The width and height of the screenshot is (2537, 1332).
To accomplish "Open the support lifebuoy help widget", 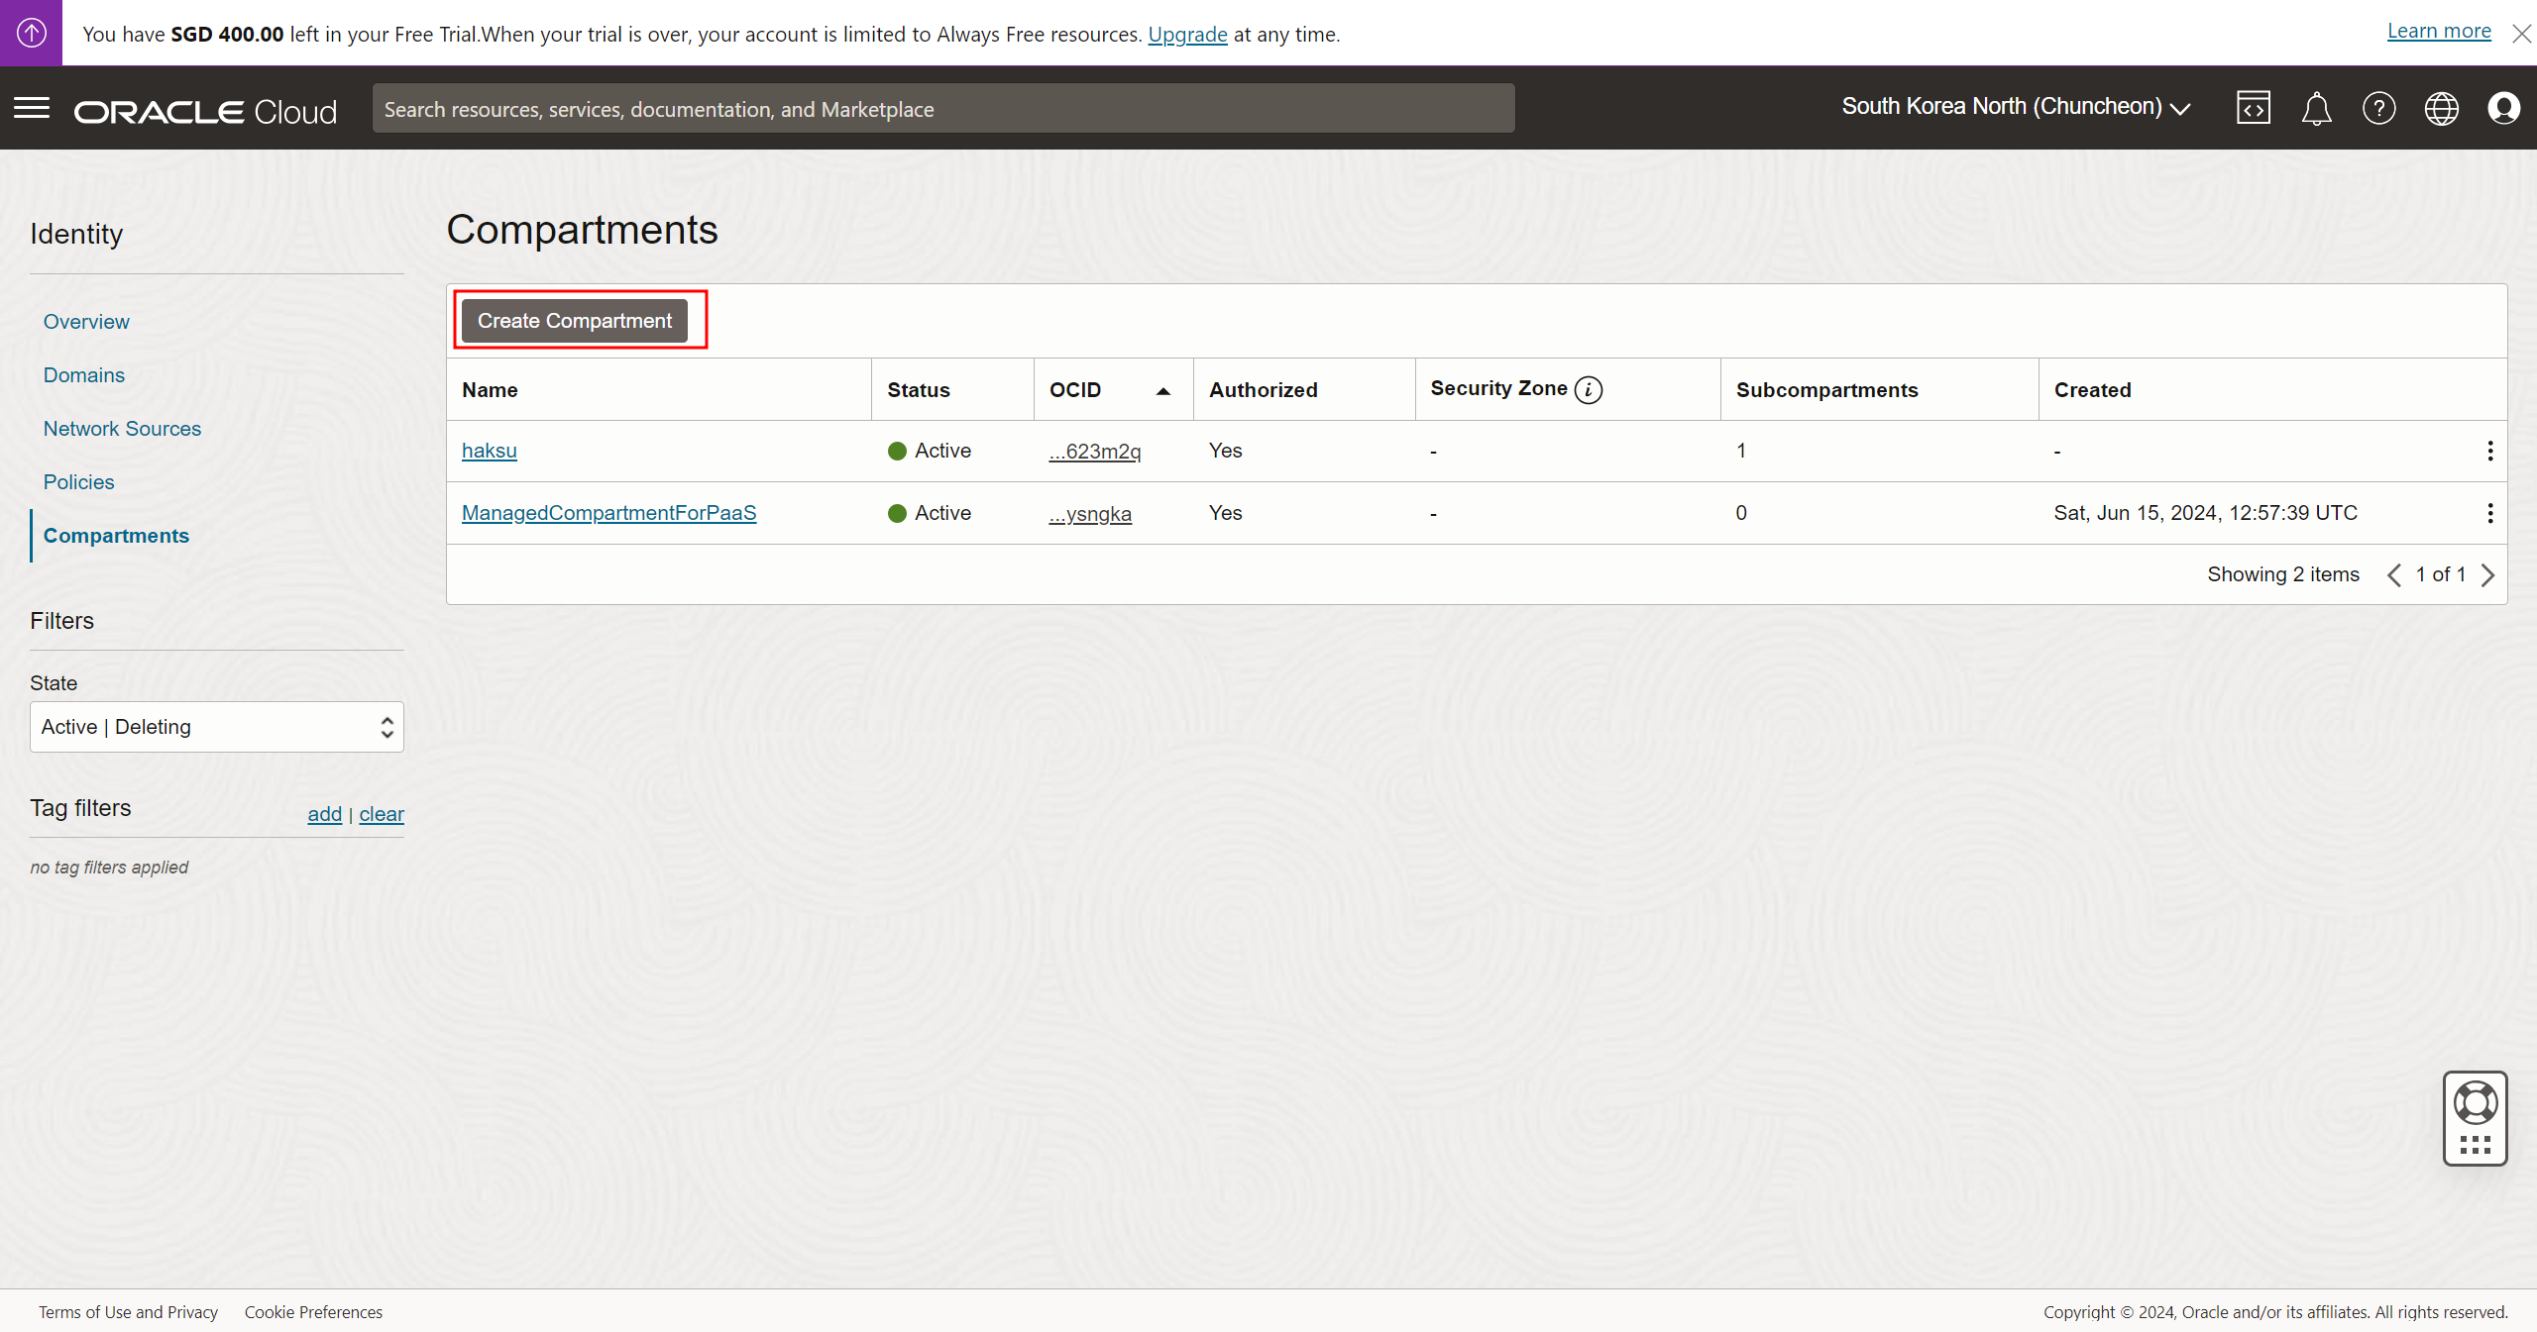I will (x=2475, y=1103).
